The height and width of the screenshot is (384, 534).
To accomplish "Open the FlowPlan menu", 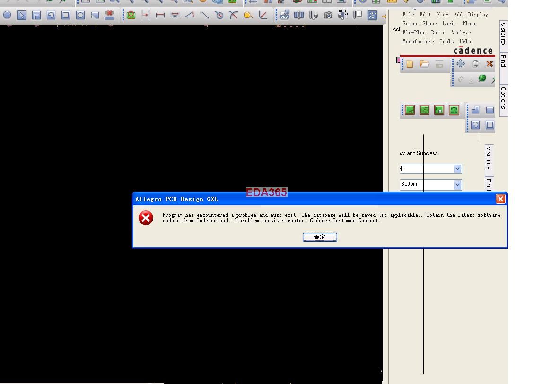I will click(x=414, y=32).
